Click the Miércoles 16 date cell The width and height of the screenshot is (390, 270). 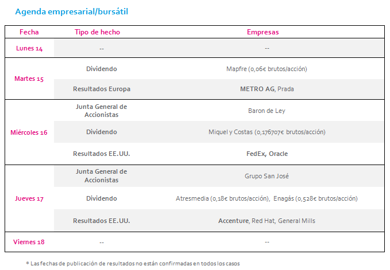tap(29, 132)
